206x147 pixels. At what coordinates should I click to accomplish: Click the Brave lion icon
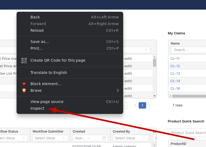coord(24,90)
